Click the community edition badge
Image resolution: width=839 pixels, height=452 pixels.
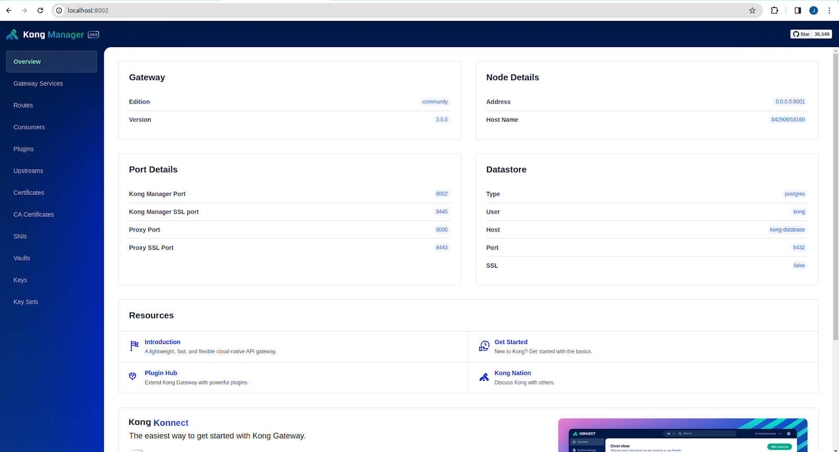[435, 102]
